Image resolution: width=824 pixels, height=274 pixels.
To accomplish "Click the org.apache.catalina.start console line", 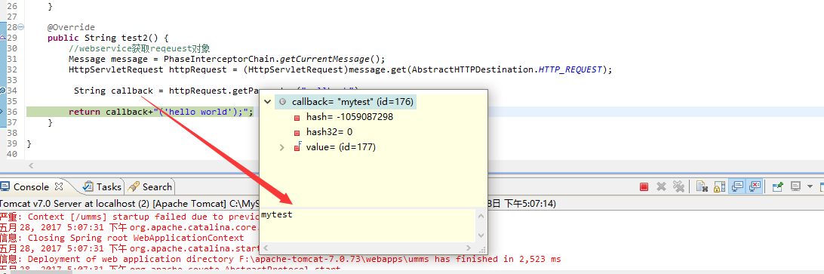I will point(129,248).
